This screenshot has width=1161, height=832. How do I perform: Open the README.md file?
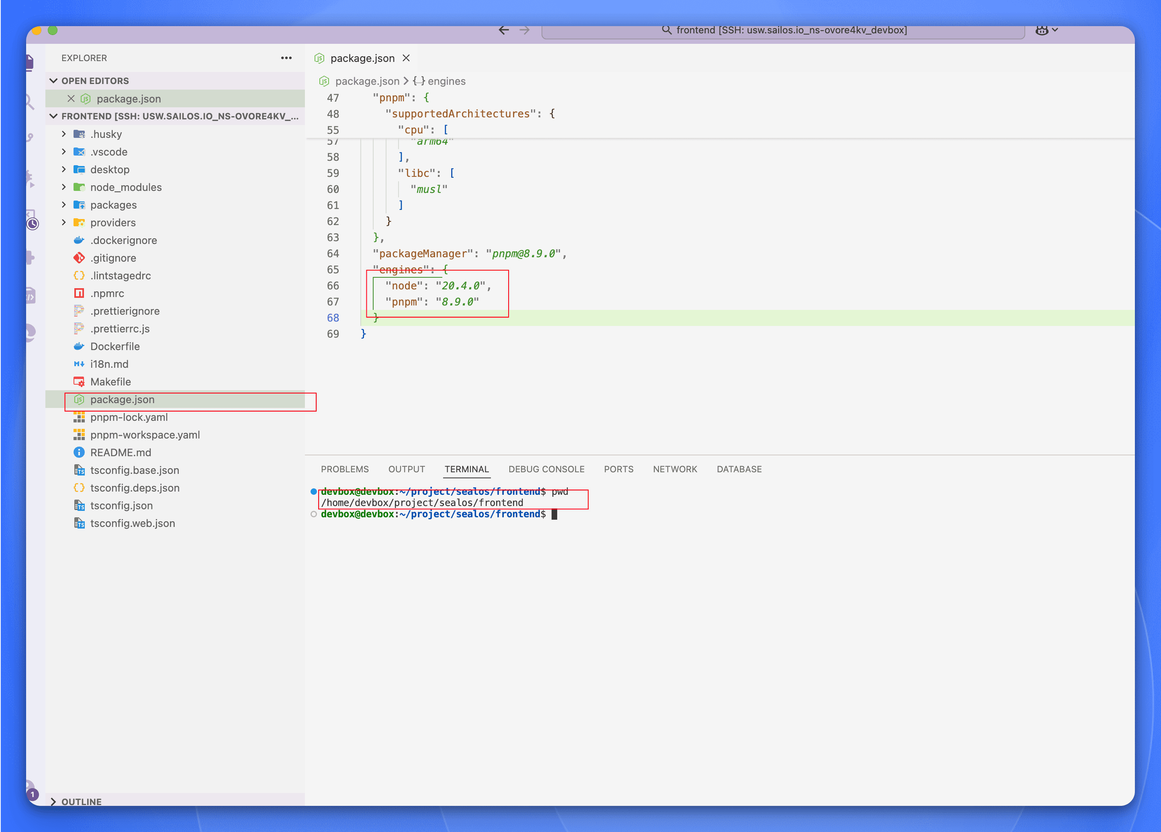pos(120,452)
